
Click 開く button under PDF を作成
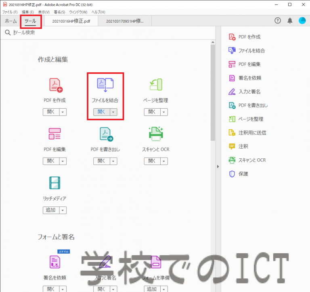point(51,112)
